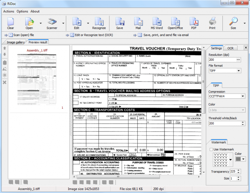Click the Size magnifier icon
This screenshot has width=250, height=193.
(233, 23)
